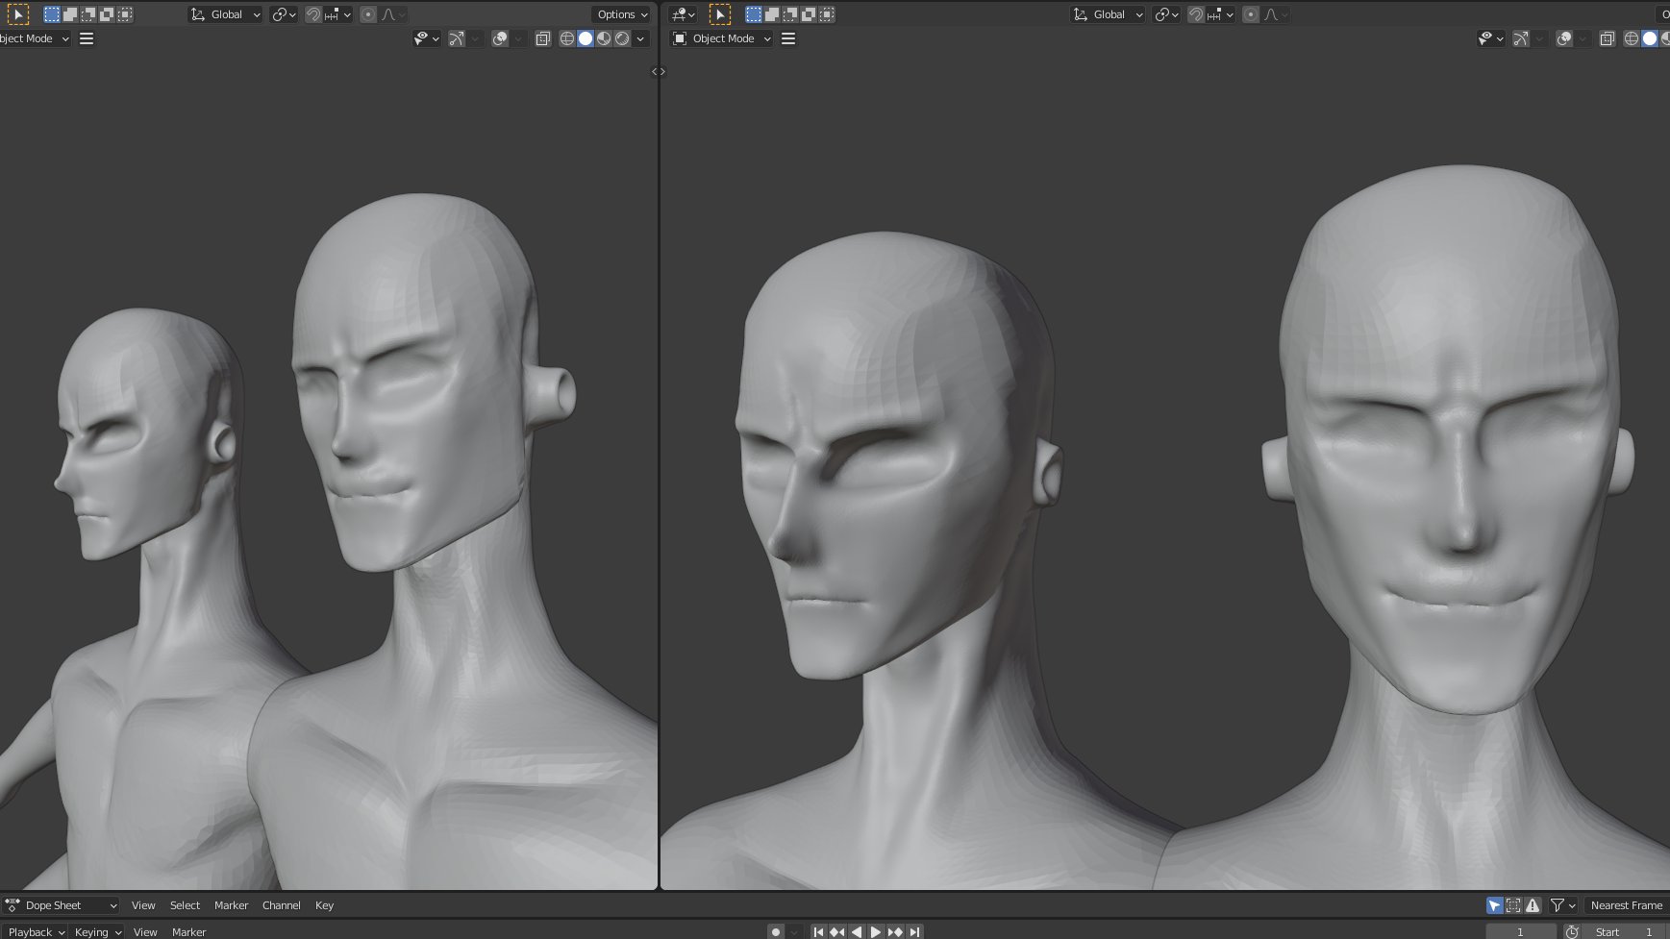Toggle X-Ray mode in right viewport
The height and width of the screenshot is (939, 1670).
click(1608, 38)
